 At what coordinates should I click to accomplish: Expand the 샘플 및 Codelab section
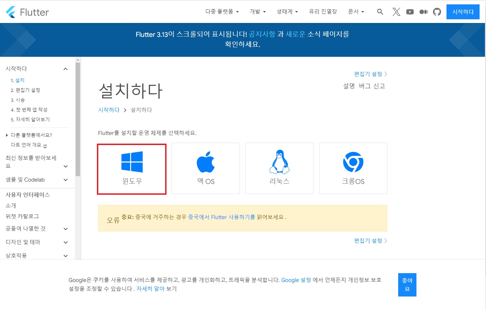66,180
